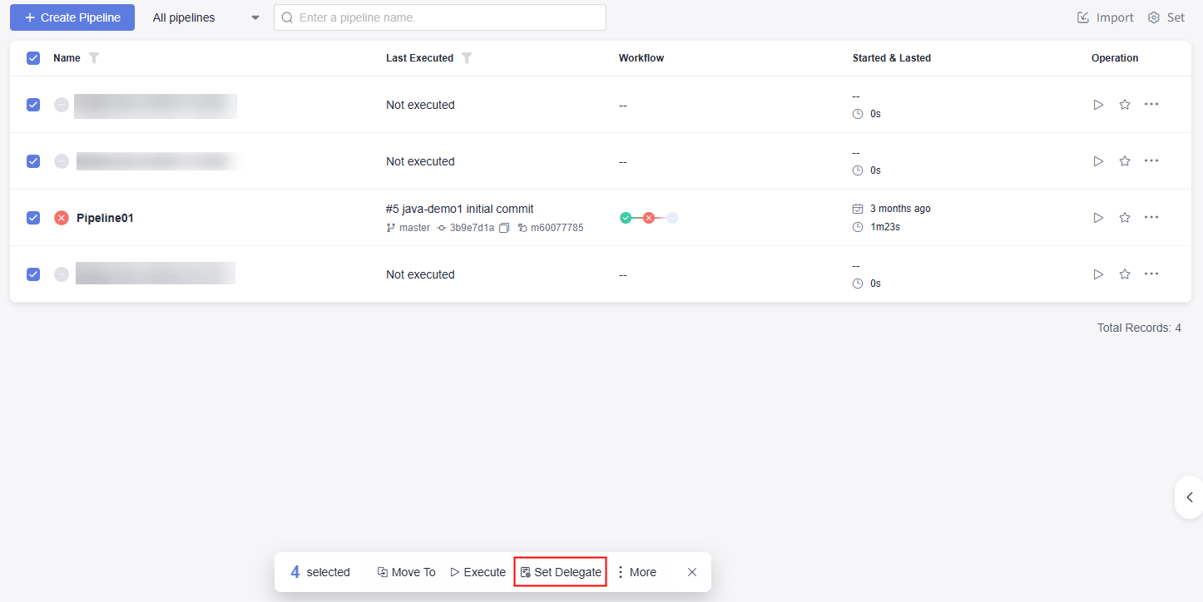Click the Import button

pos(1106,17)
